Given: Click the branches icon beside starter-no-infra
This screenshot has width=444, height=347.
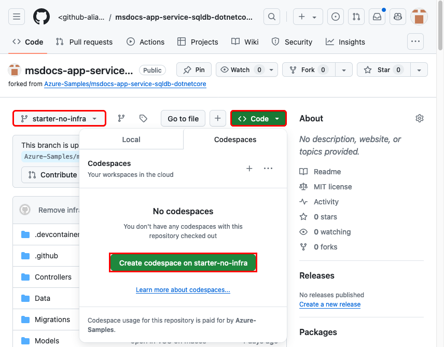Looking at the screenshot, I should [x=121, y=118].
